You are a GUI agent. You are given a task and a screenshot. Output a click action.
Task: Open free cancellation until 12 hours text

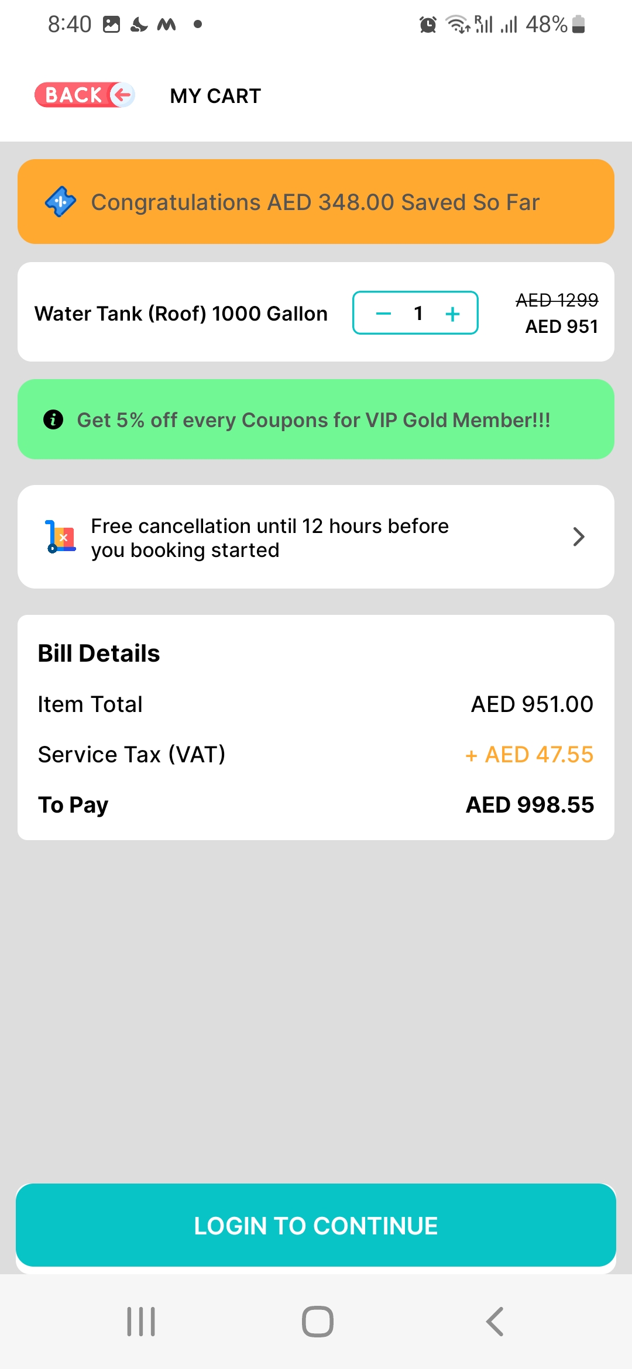[x=270, y=538]
